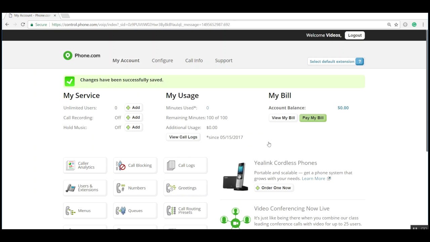430x242 pixels.
Task: Open Greetings tile
Action: coord(185,188)
